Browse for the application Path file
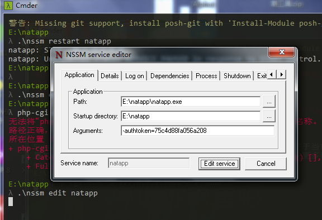Screen dimensions: 322x220 click(269, 102)
